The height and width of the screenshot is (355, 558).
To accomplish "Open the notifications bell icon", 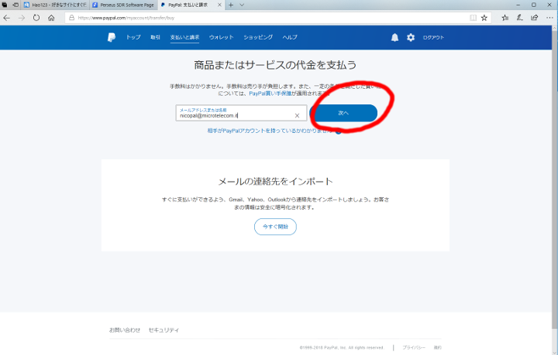I will point(394,37).
